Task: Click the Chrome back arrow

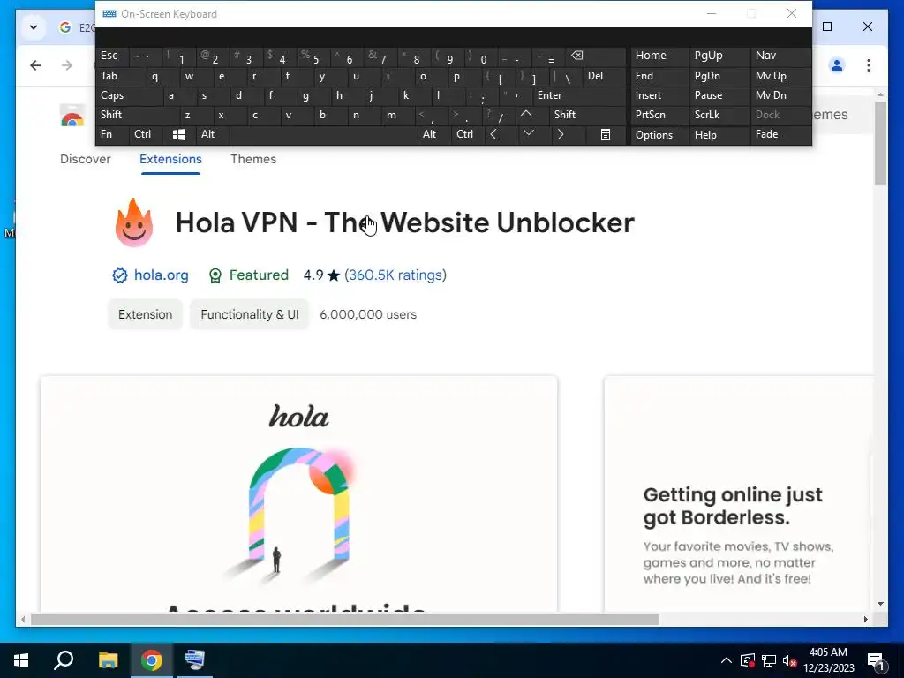Action: 35,65
